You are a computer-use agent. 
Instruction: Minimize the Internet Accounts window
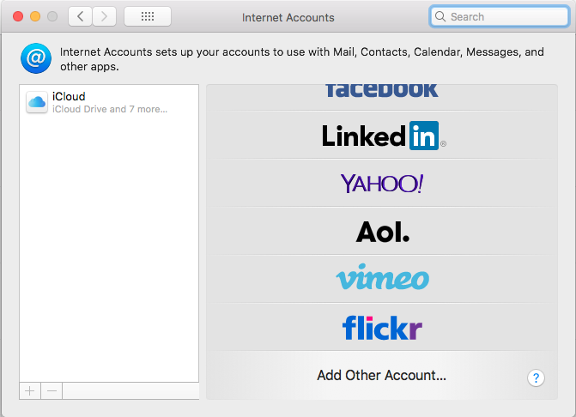click(x=35, y=16)
